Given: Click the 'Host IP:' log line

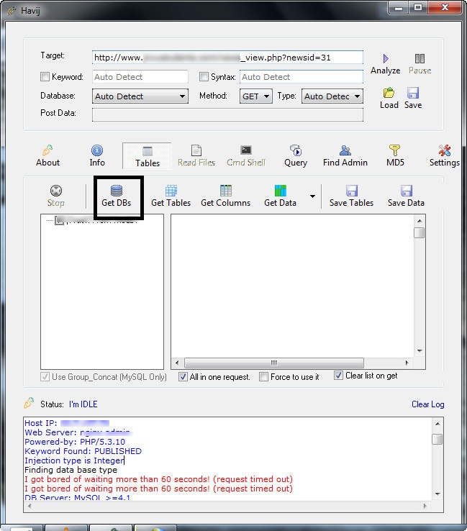Looking at the screenshot, I should (x=67, y=423).
